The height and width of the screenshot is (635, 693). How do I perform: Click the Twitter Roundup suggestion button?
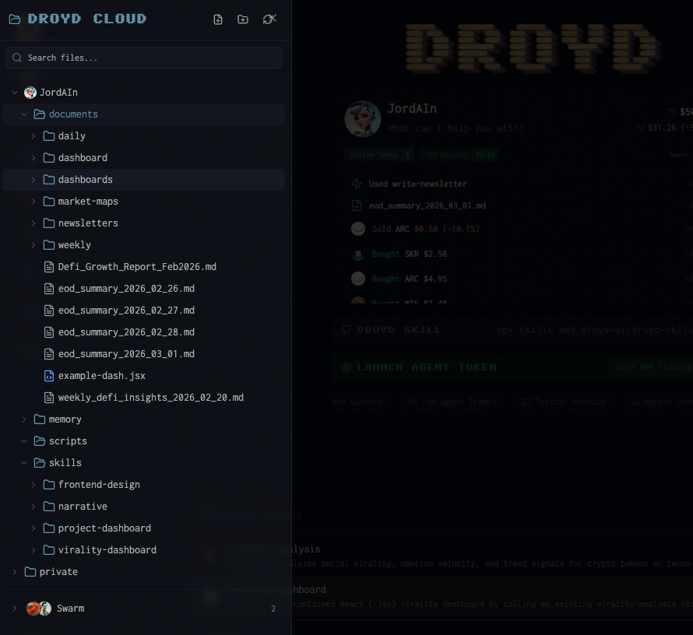click(565, 402)
